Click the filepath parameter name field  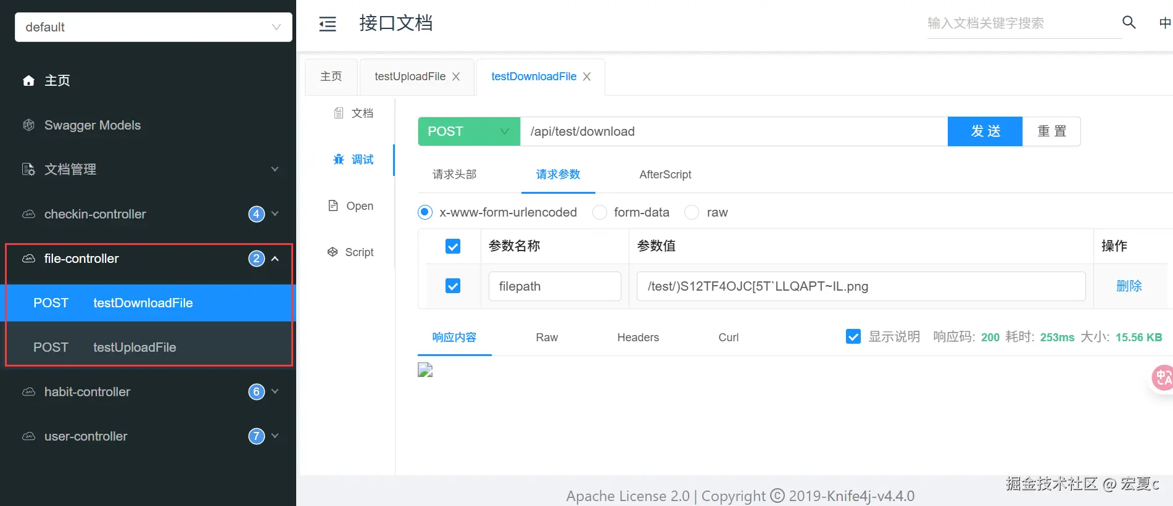(x=555, y=286)
